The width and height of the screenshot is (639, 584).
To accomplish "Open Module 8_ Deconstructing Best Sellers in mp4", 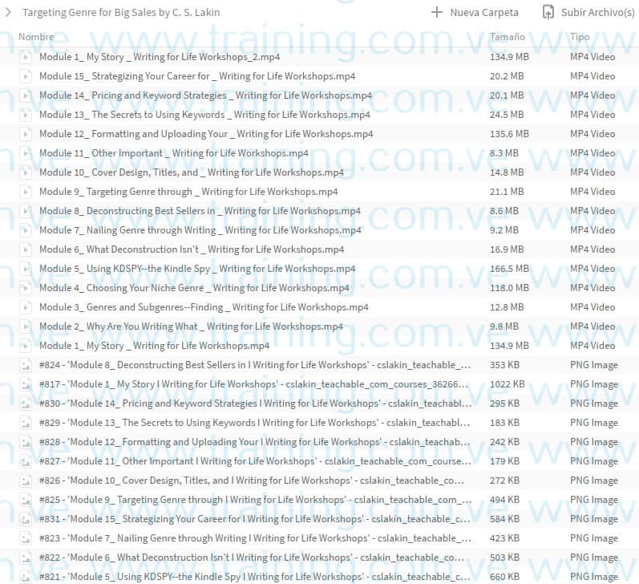I will (x=200, y=211).
